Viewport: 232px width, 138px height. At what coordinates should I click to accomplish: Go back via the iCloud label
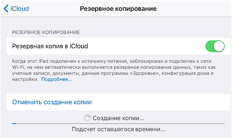[20, 9]
